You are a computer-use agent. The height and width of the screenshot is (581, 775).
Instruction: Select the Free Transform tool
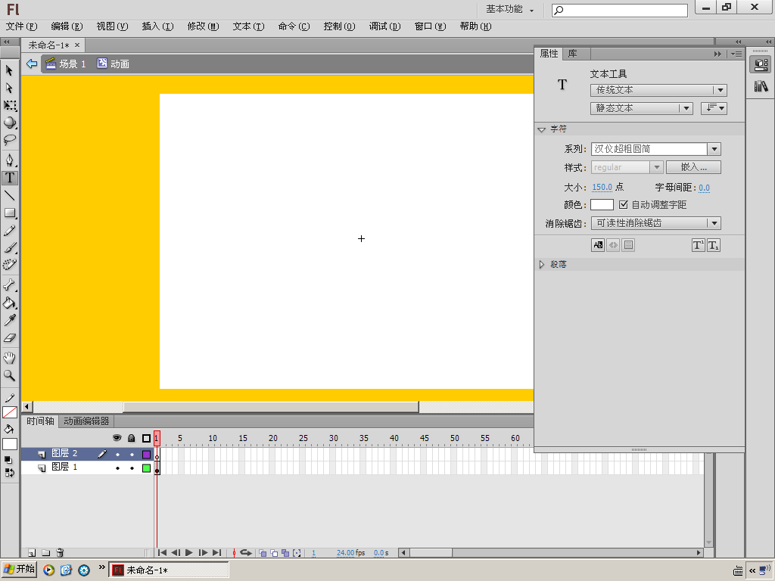coord(9,105)
